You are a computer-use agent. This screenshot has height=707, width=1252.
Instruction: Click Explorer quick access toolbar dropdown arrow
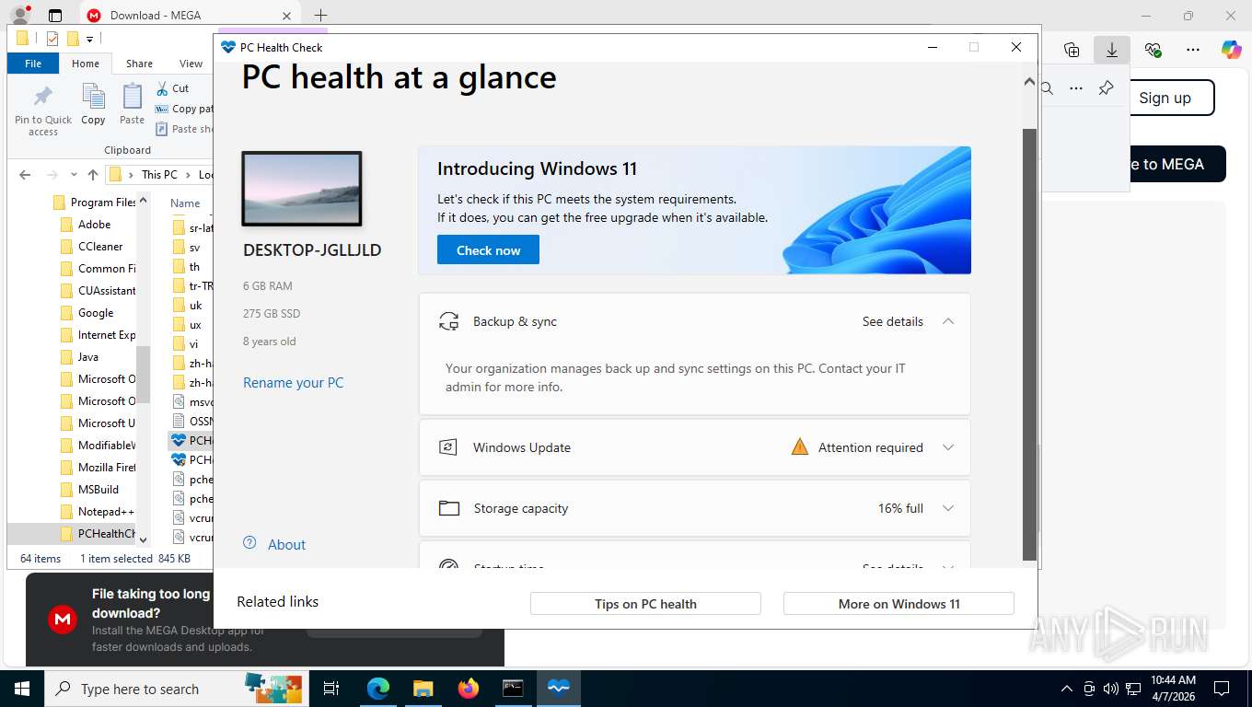[89, 39]
